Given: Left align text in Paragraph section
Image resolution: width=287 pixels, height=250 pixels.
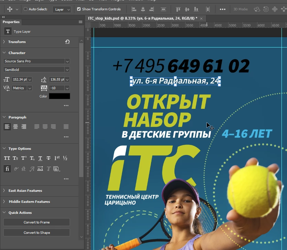Looking at the screenshot, I should click(x=7, y=127).
